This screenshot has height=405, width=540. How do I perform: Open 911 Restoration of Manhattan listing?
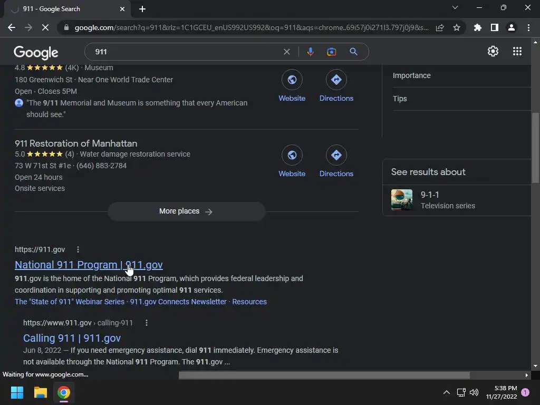pos(76,143)
